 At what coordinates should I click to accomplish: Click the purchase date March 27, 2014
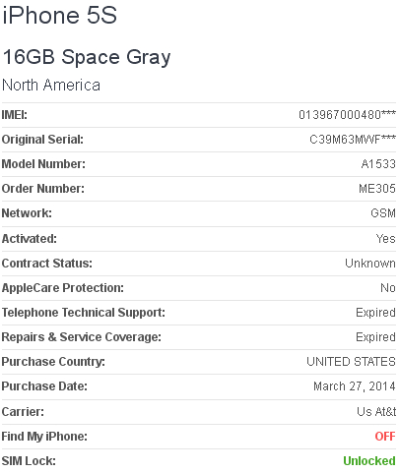tap(355, 386)
